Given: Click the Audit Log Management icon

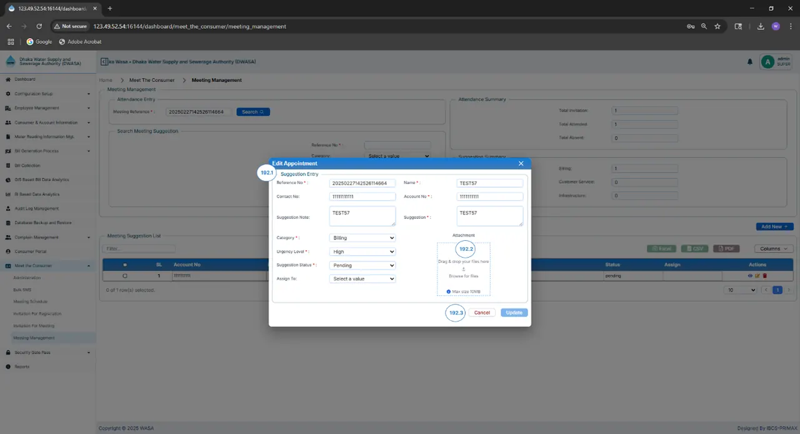Looking at the screenshot, I should (x=8, y=208).
